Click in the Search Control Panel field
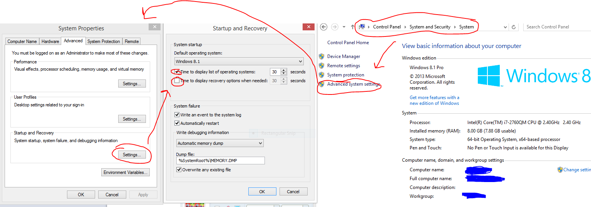 (x=557, y=27)
